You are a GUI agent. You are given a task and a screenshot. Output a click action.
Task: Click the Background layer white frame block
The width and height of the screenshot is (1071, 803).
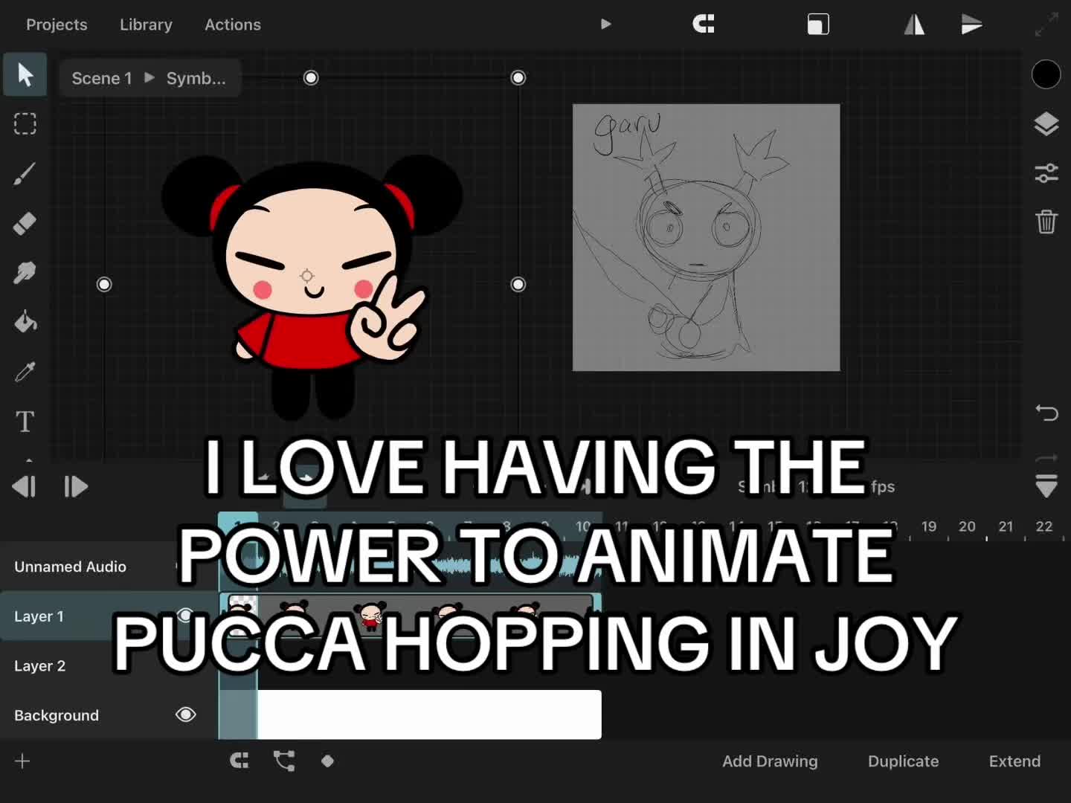point(429,715)
